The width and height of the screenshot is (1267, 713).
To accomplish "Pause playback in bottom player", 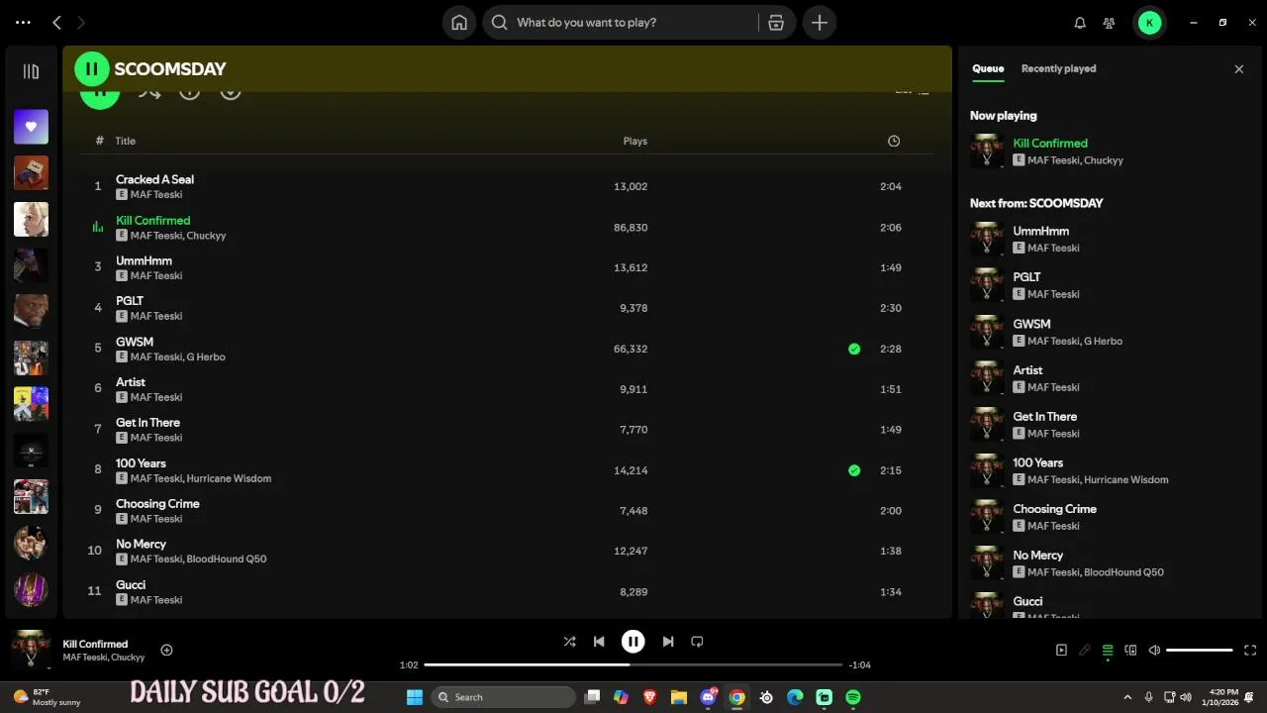I will [633, 642].
